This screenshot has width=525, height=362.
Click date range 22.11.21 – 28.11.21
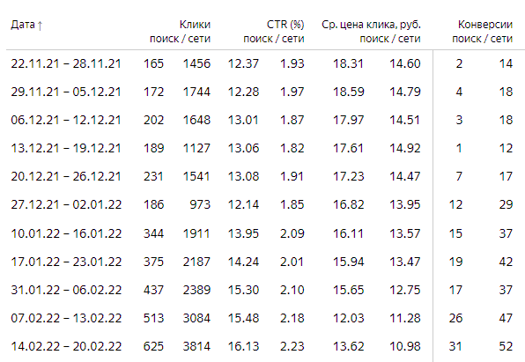(x=66, y=63)
